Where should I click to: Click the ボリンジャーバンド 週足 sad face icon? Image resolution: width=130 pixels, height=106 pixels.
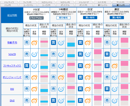click(115, 77)
